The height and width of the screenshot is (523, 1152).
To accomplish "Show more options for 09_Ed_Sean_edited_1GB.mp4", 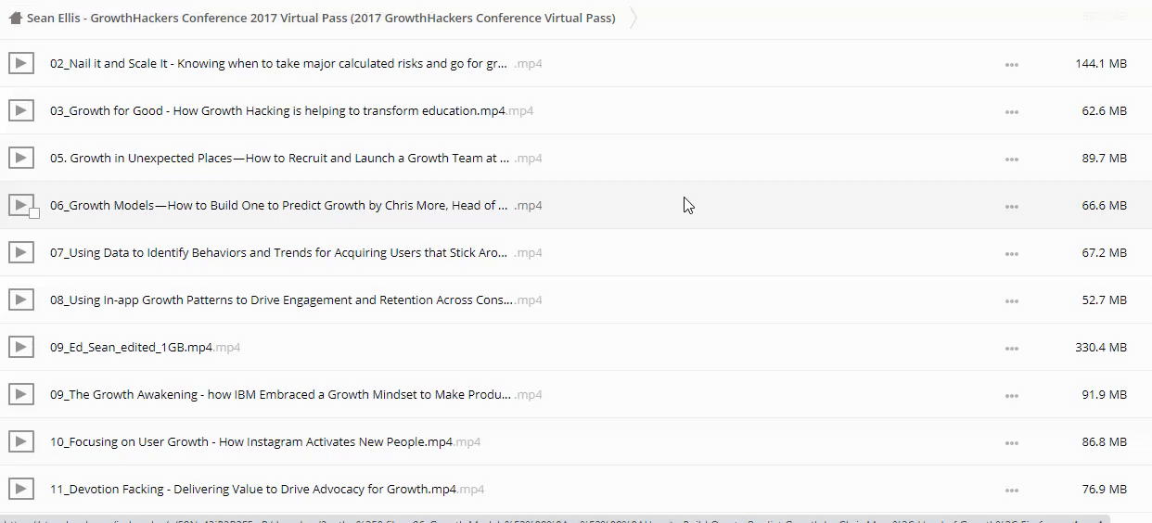I will pyautogui.click(x=1011, y=349).
